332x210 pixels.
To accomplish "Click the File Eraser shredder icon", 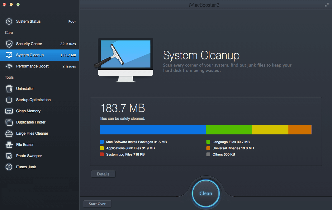I will [x=9, y=145].
